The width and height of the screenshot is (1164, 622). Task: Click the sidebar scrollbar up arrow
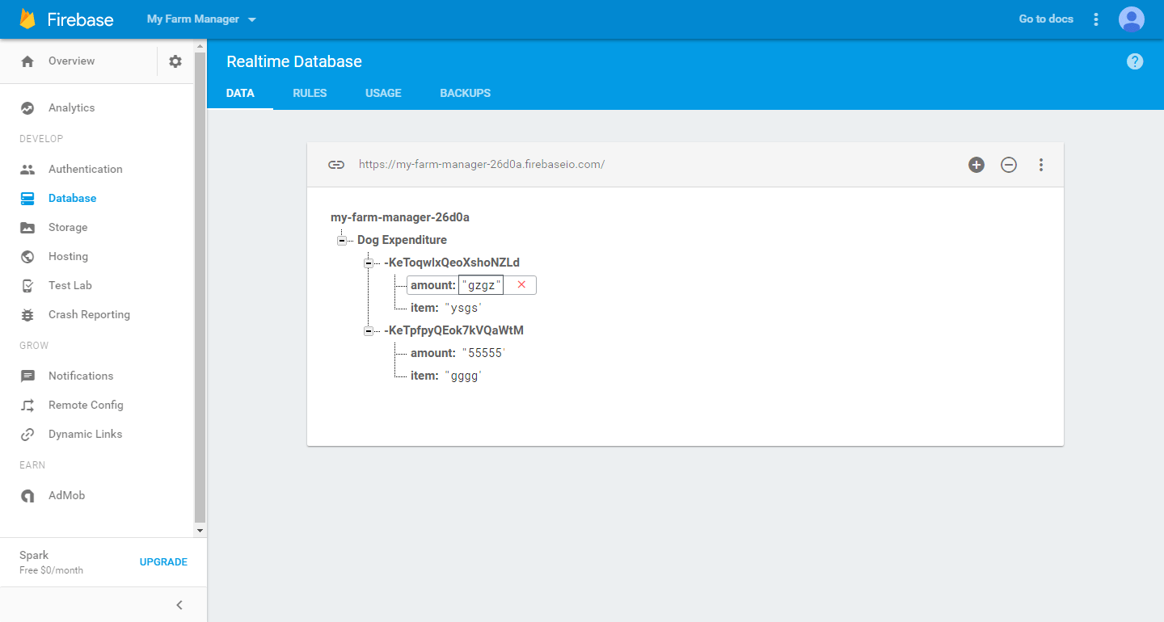point(200,45)
